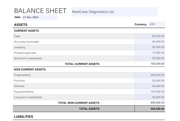Click the Cash row label
The width and height of the screenshot is (180, 121).
[x=17, y=36]
